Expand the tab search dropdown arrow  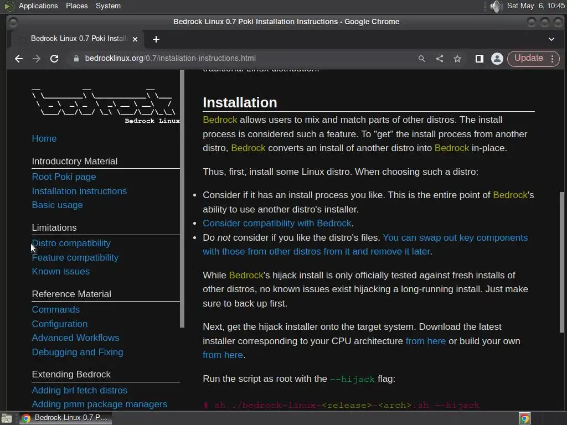551,39
